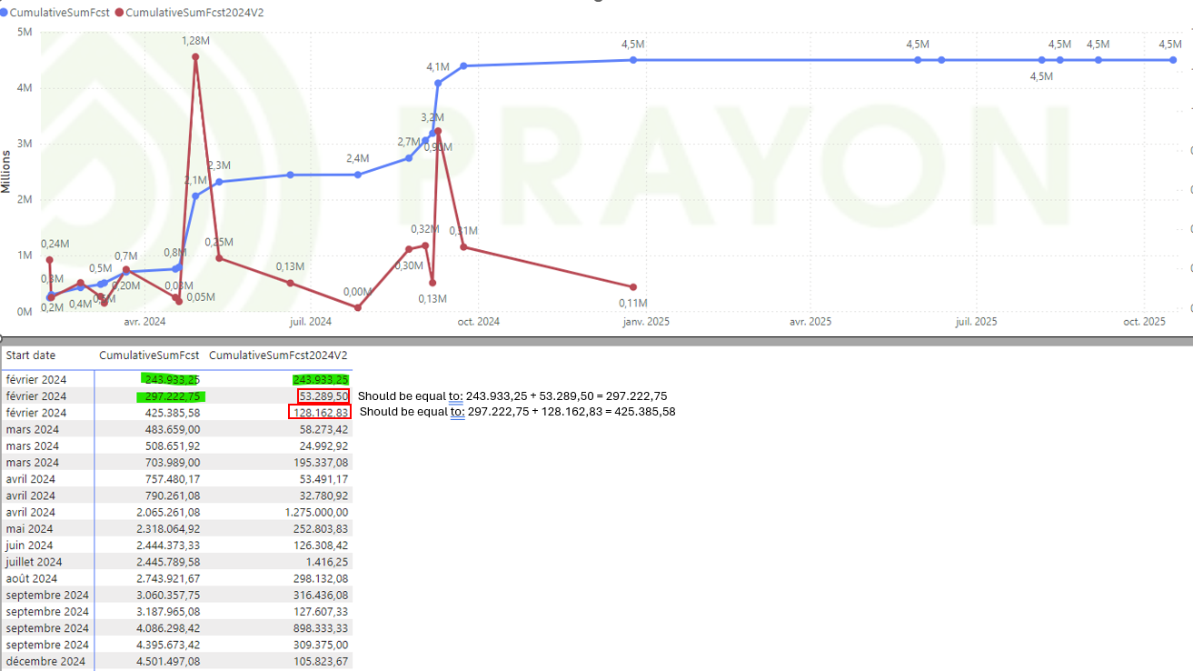Select table cell 4.501.497,08
The image size is (1193, 671).
[x=168, y=661]
